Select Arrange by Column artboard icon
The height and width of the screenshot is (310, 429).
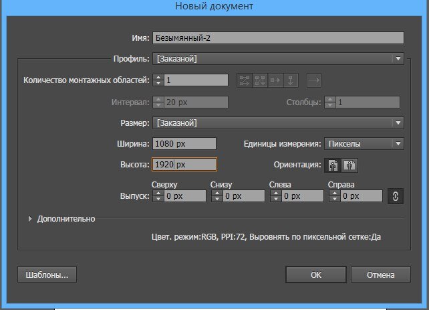pyautogui.click(x=291, y=80)
